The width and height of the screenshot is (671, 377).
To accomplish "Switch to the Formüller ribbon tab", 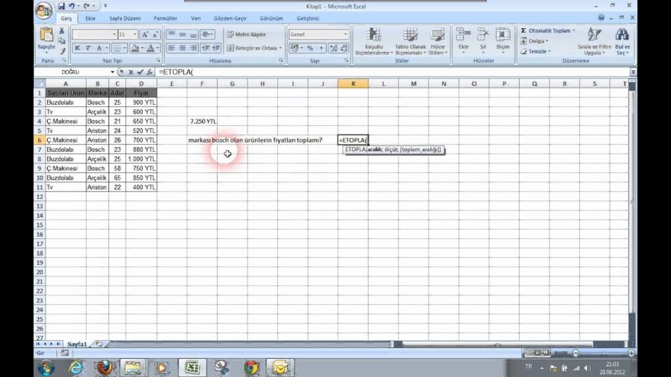I will pos(165,18).
